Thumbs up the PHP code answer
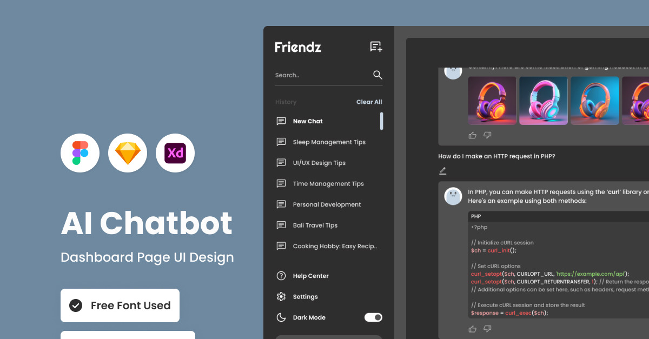The image size is (649, 339). coord(472,329)
